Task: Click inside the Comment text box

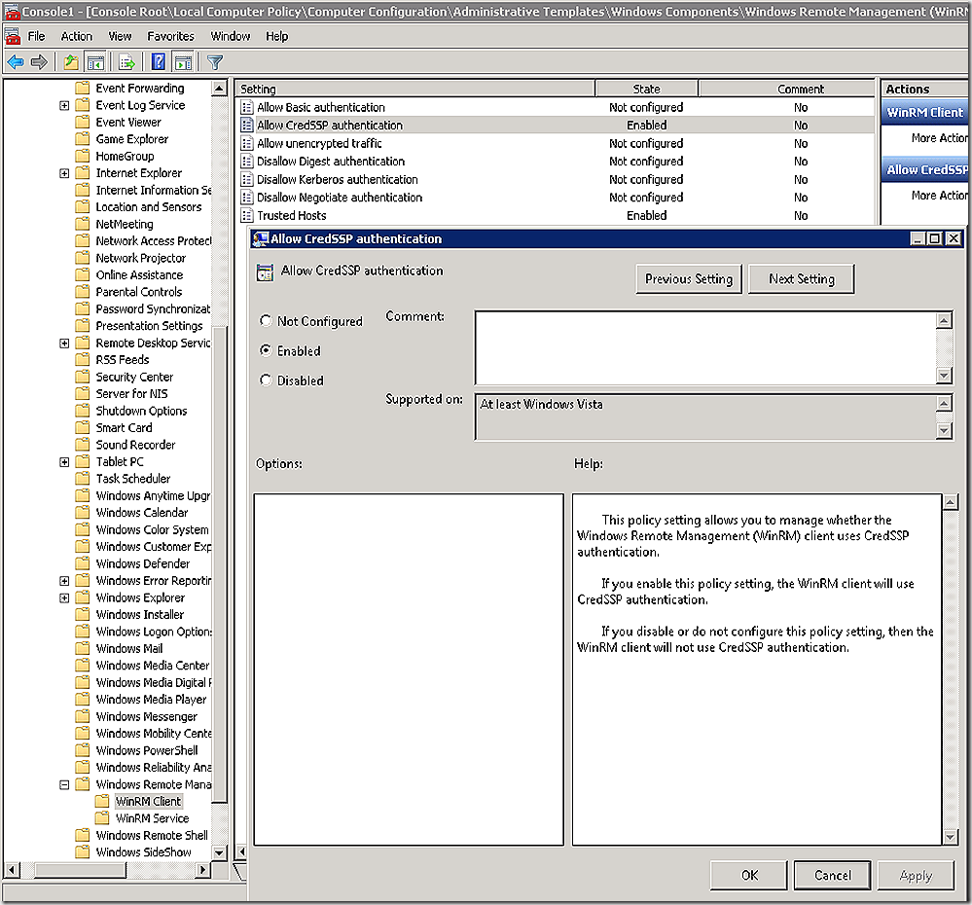Action: click(705, 347)
